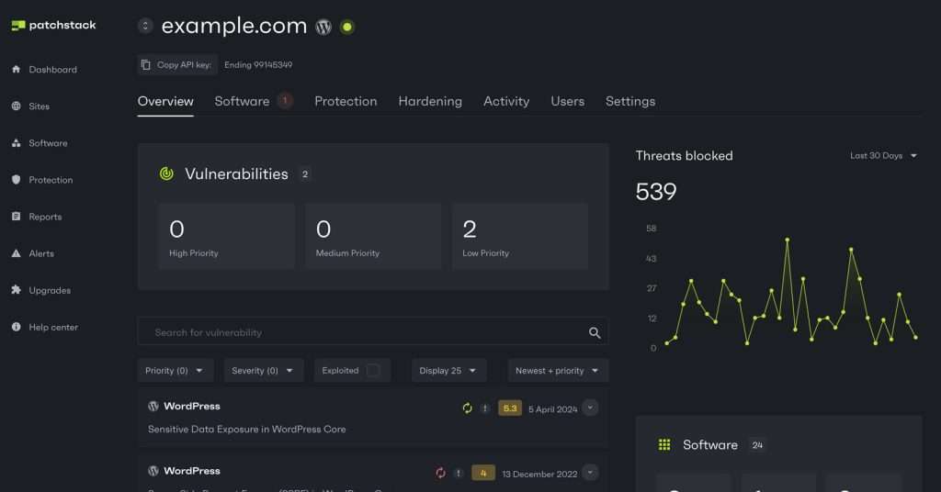Image resolution: width=941 pixels, height=492 pixels.
Task: Toggle the Exploited checkbox
Action: (373, 370)
